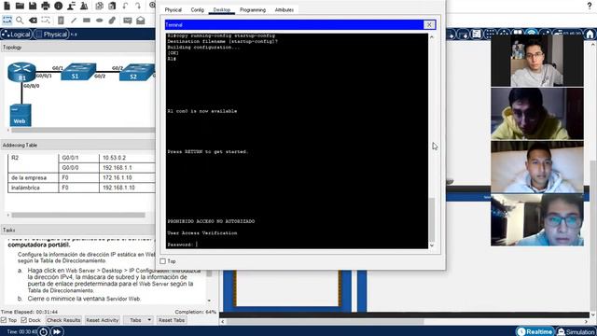Click the Paste icon in top toolbar
597x336 pixels.
click(112, 6)
